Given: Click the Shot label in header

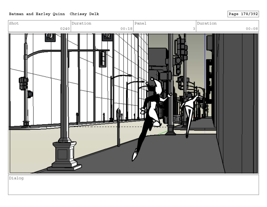Looking at the screenshot, I should (x=14, y=23).
